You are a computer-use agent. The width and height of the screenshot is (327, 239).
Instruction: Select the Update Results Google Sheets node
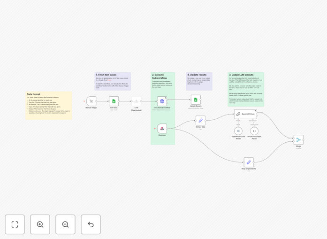196,100
